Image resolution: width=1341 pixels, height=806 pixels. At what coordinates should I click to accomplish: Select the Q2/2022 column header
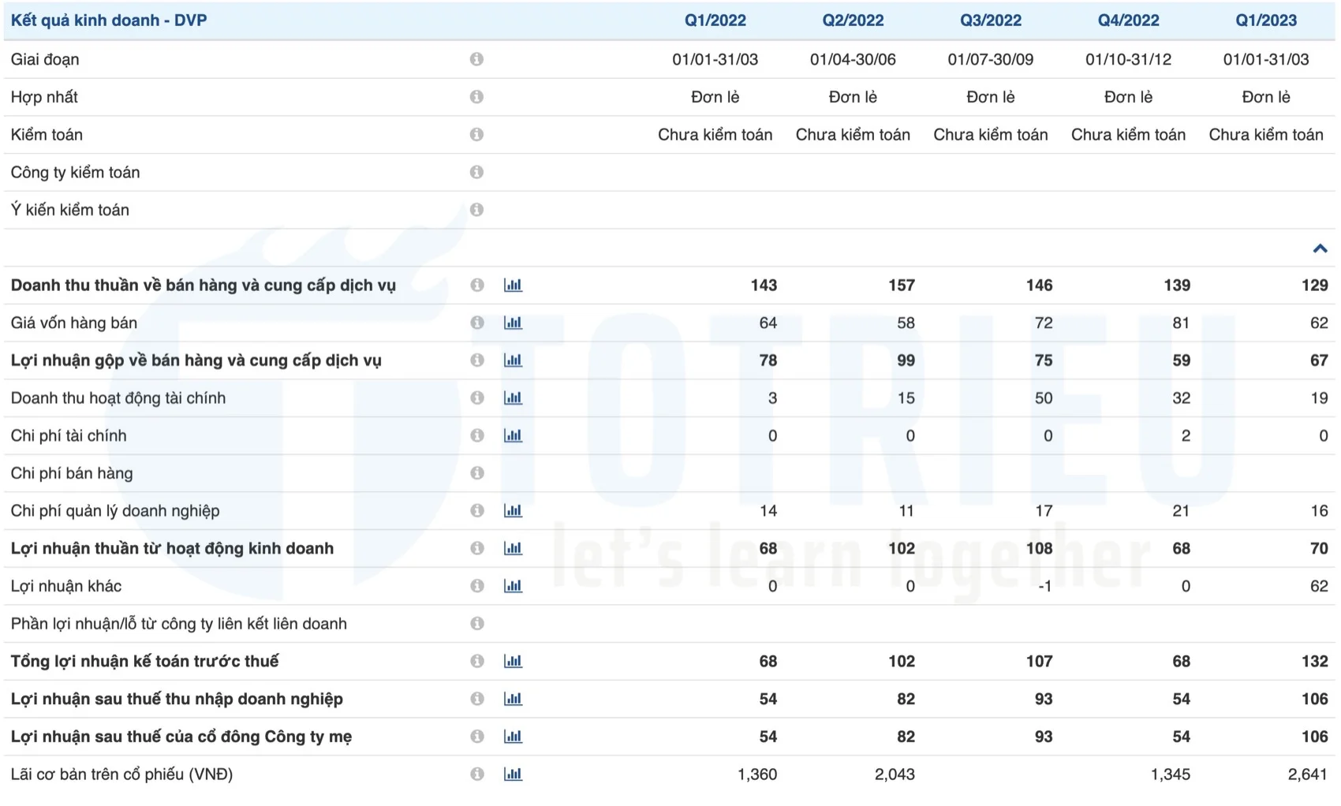point(853,21)
